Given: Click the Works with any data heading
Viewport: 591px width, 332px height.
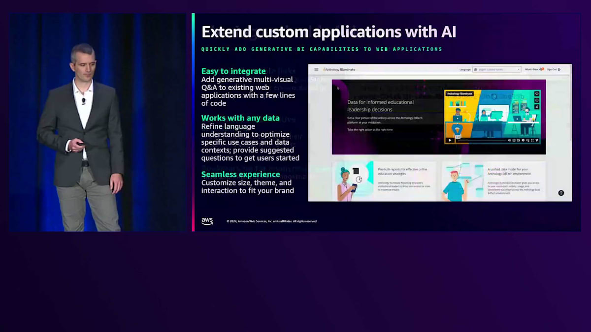Looking at the screenshot, I should tap(240, 118).
